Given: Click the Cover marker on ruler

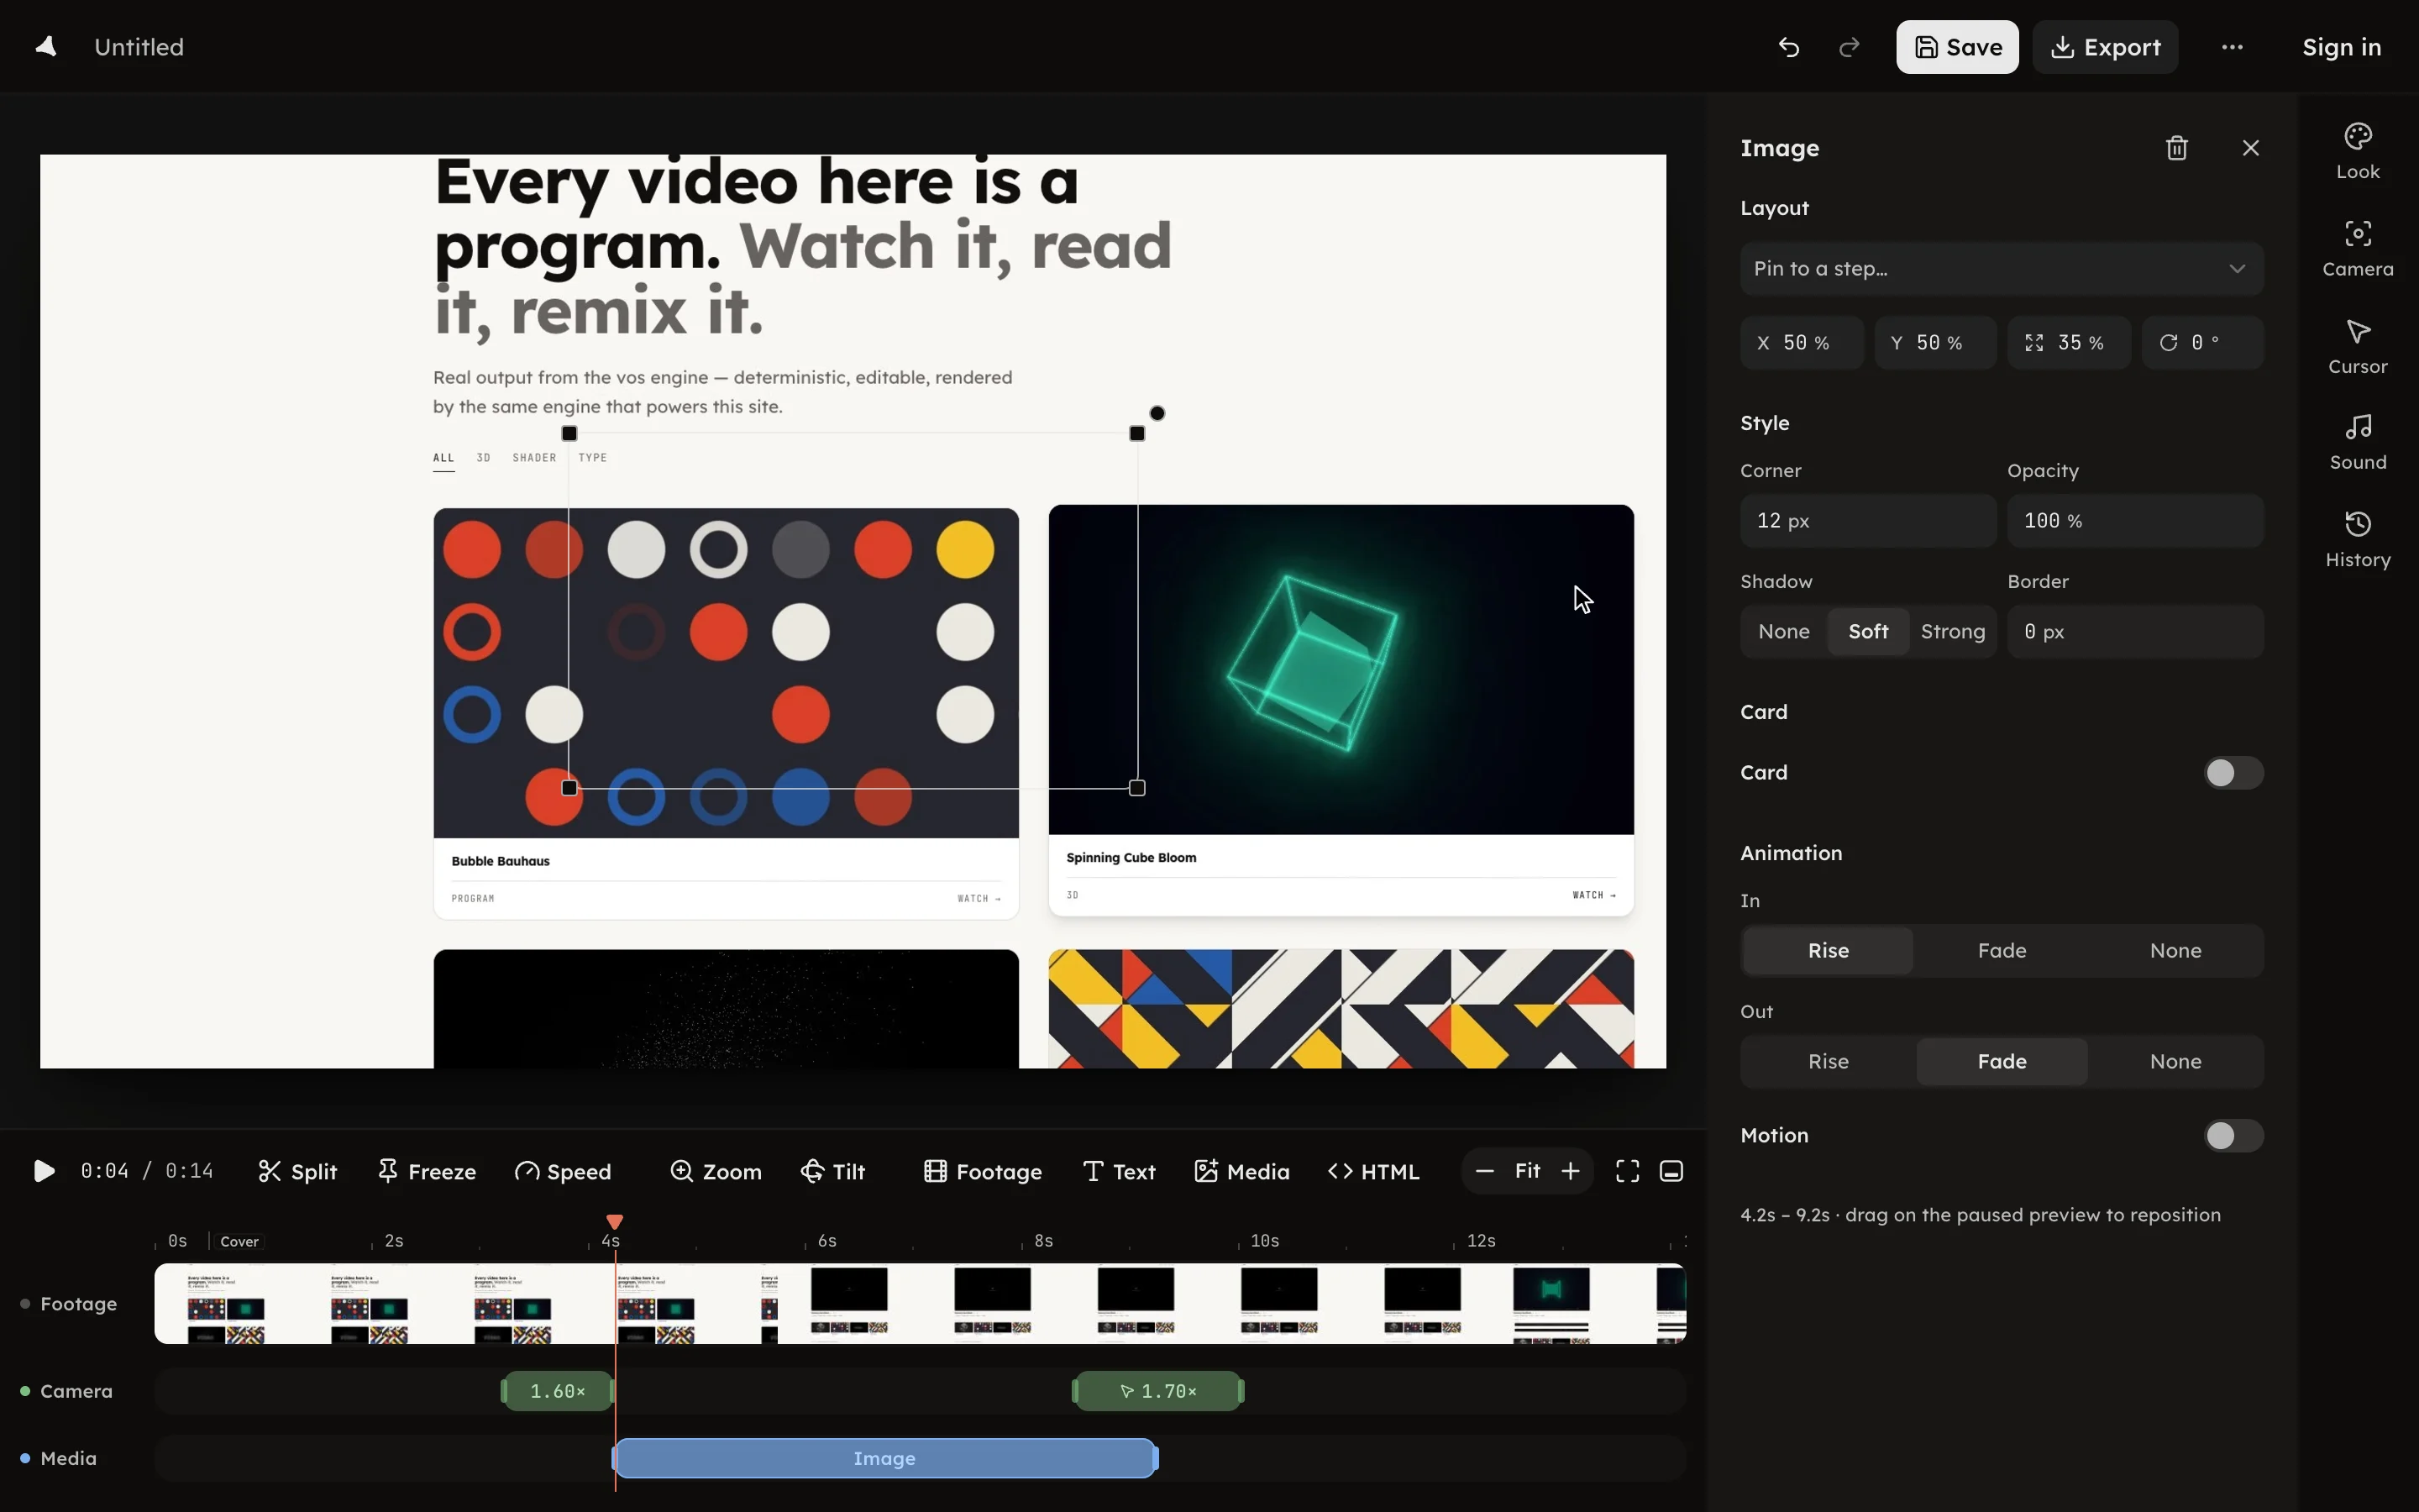Looking at the screenshot, I should click(239, 1241).
